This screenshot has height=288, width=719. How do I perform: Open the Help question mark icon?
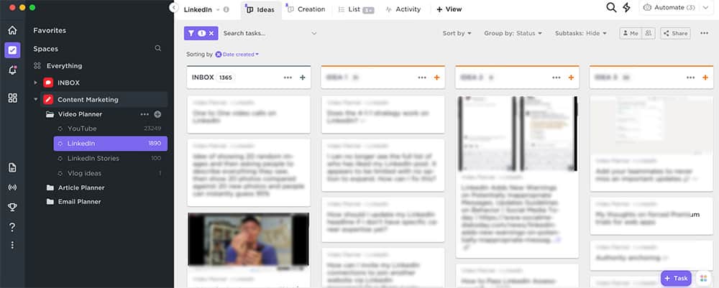[x=12, y=227]
